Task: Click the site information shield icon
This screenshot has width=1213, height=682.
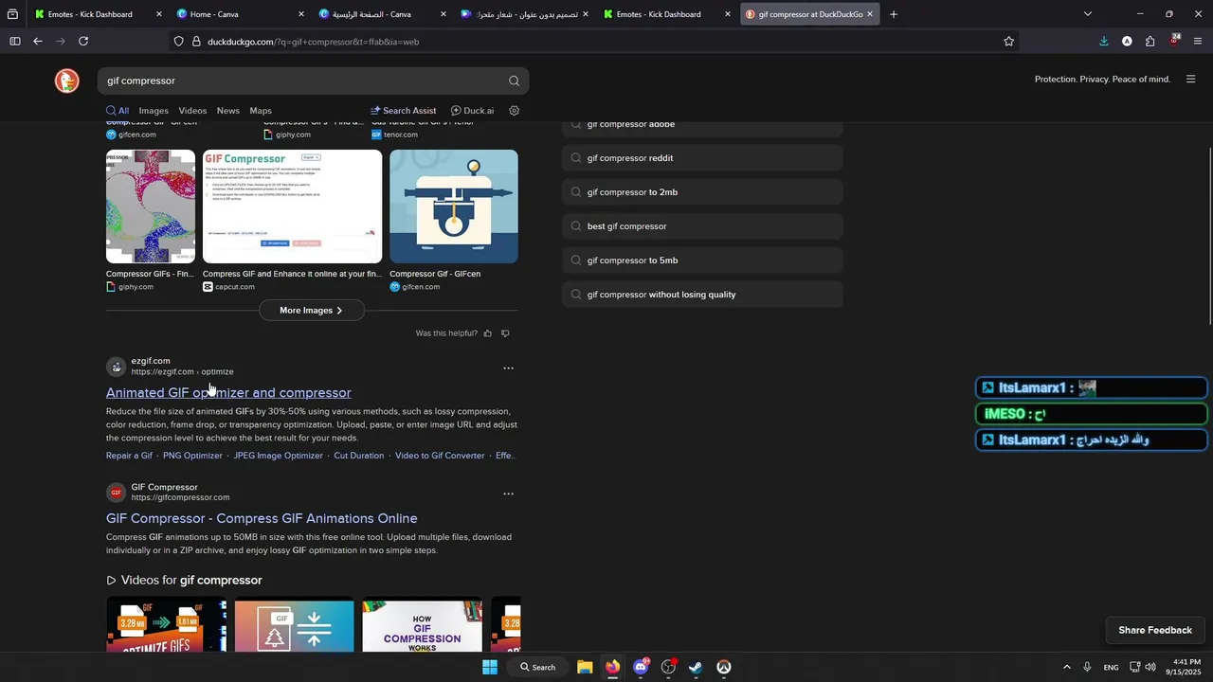Action: [179, 42]
